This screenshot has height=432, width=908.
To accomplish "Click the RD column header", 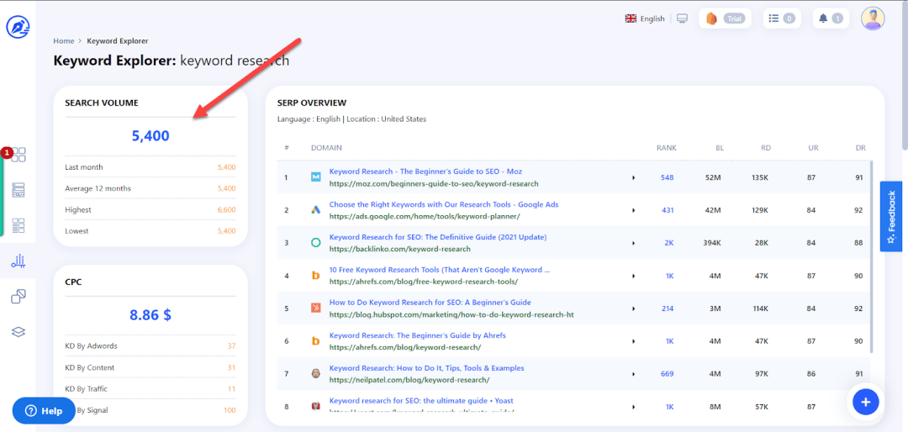I will coord(766,148).
